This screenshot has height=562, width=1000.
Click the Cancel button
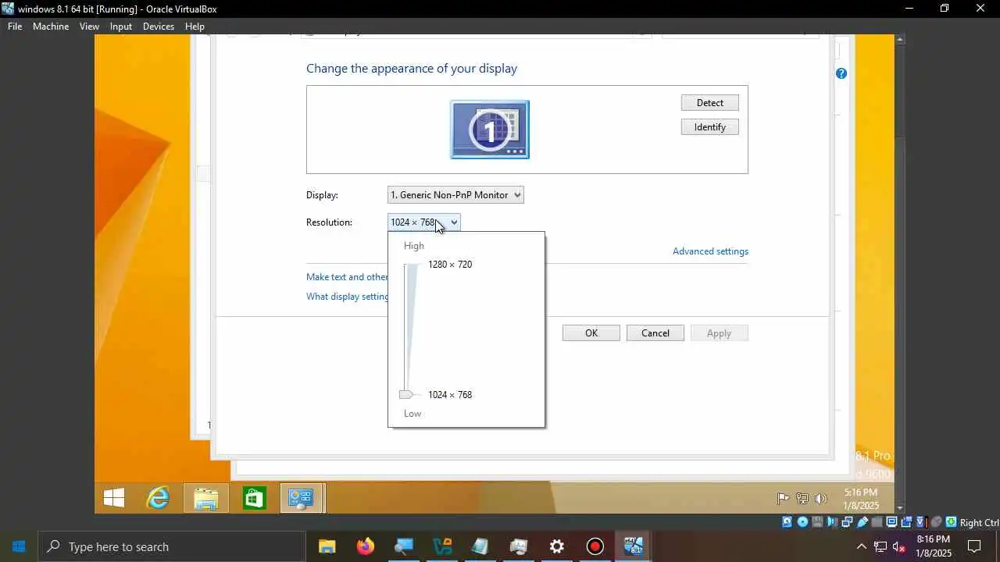(x=655, y=333)
